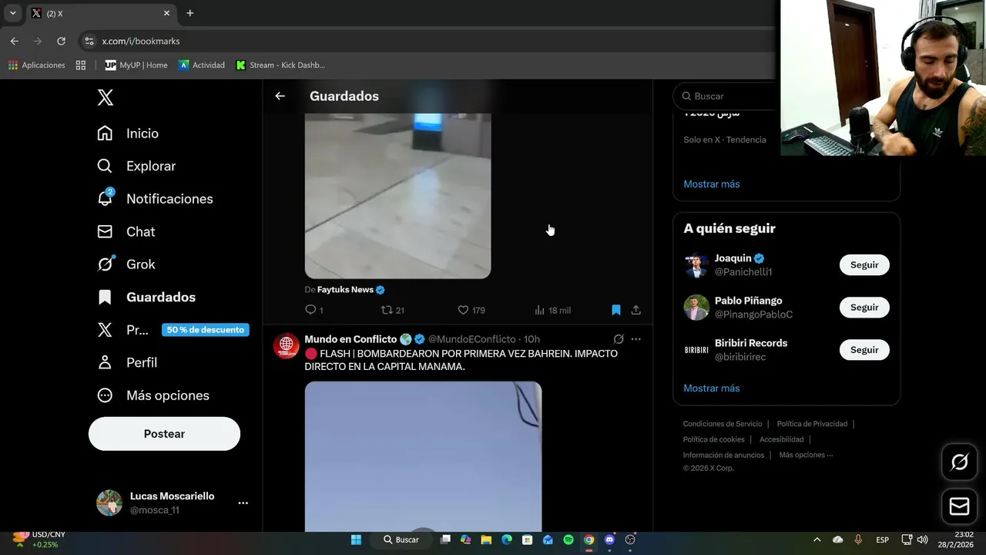Viewport: 986px width, 555px height.
Task: Open the MyUP | Home bookmark
Action: [136, 65]
